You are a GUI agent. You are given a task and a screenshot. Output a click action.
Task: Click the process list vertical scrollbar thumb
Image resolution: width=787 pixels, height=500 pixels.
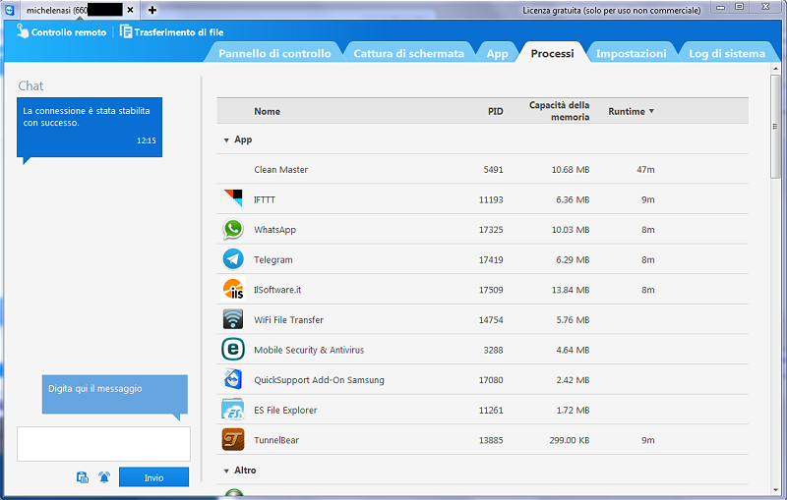click(x=775, y=127)
